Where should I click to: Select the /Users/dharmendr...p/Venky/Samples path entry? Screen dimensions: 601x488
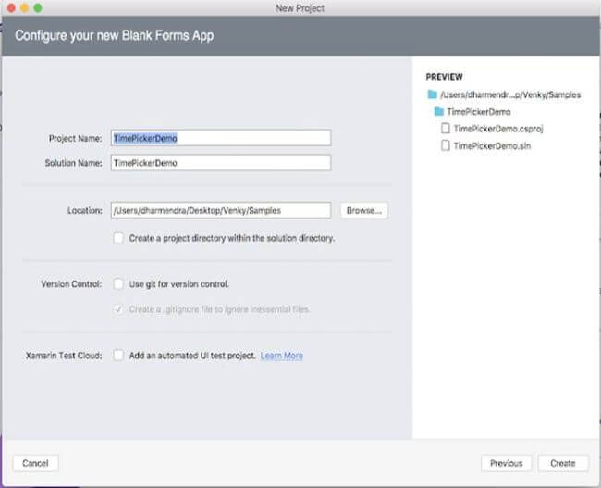[x=510, y=94]
